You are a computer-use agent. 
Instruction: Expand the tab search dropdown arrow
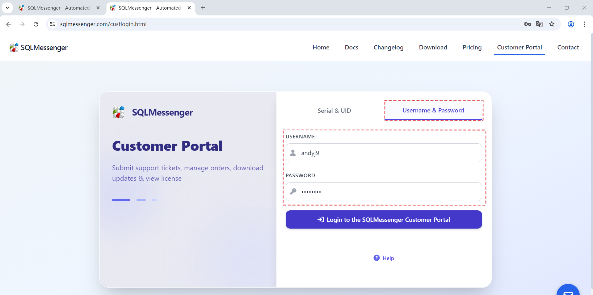[x=7, y=8]
